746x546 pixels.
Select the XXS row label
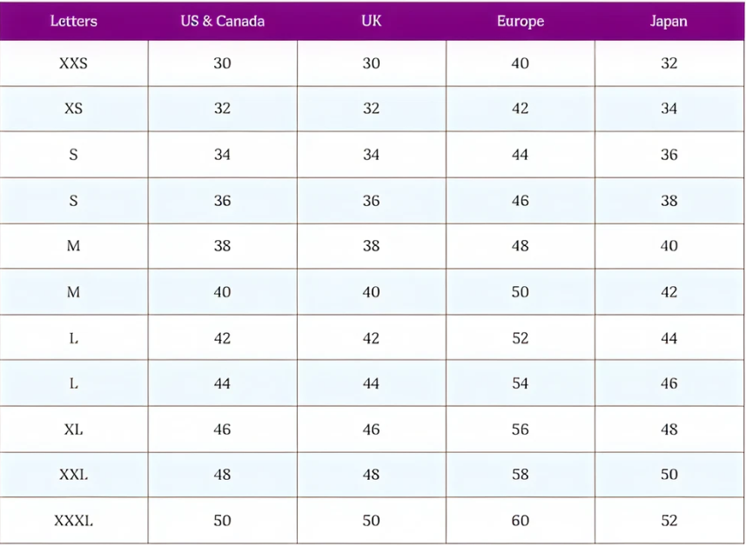pos(73,63)
